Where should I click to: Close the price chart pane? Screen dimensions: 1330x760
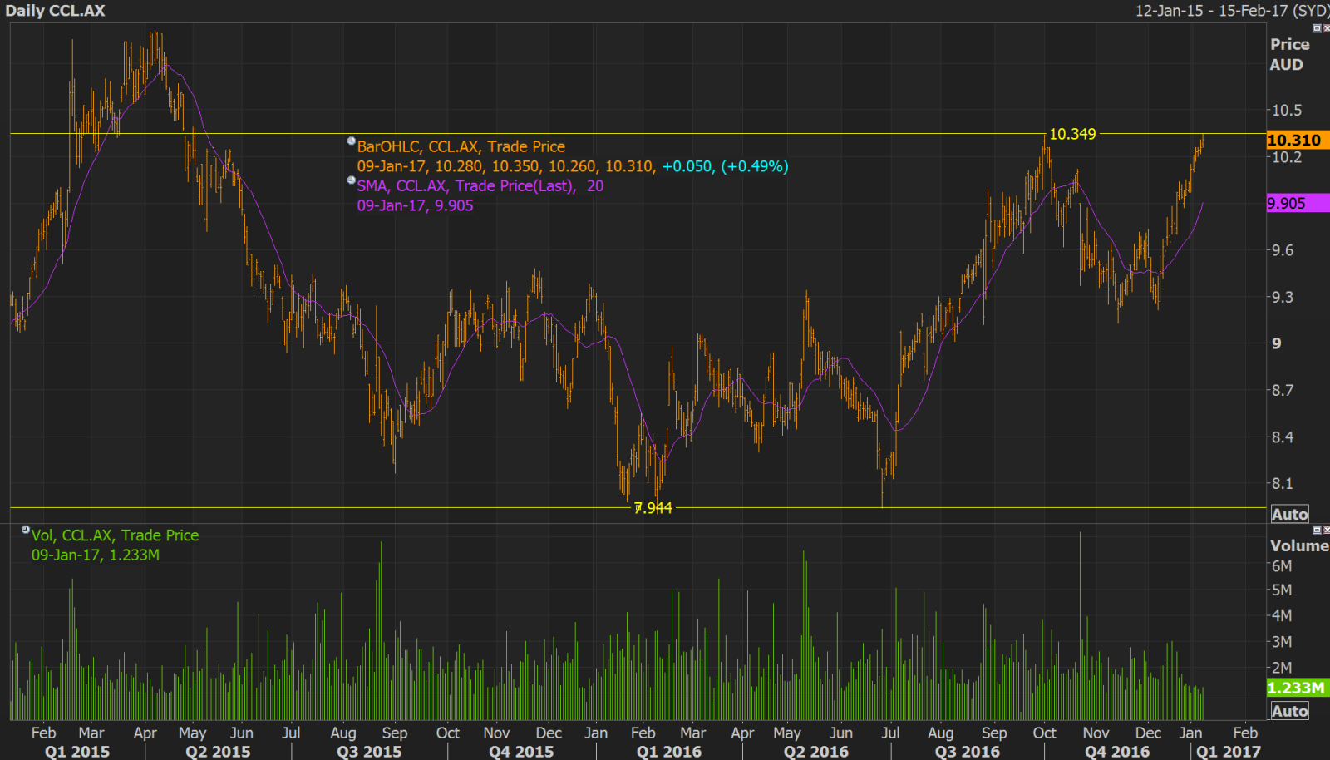pos(1326,28)
